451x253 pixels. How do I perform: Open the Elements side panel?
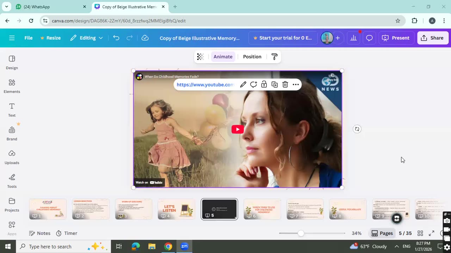point(12,86)
